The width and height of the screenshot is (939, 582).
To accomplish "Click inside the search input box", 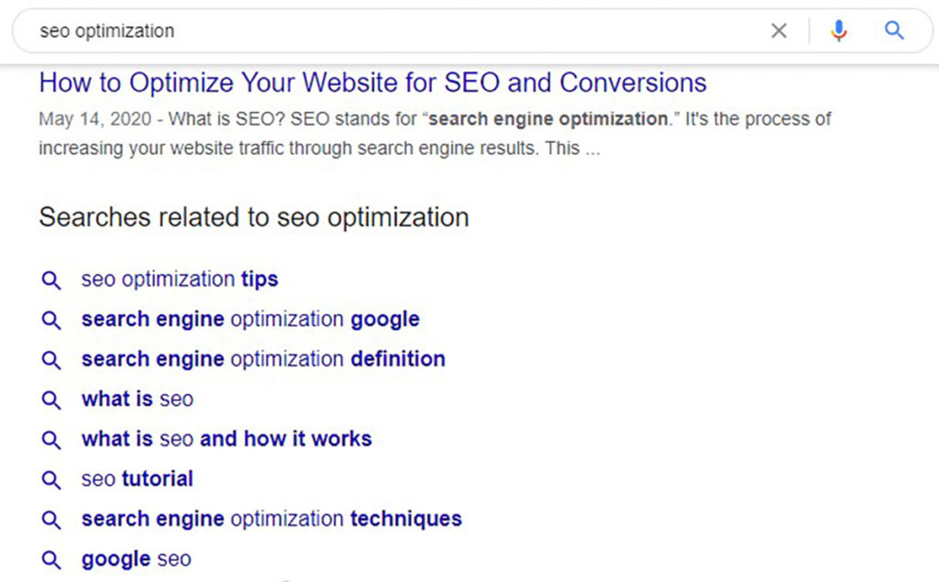I will coord(367,30).
